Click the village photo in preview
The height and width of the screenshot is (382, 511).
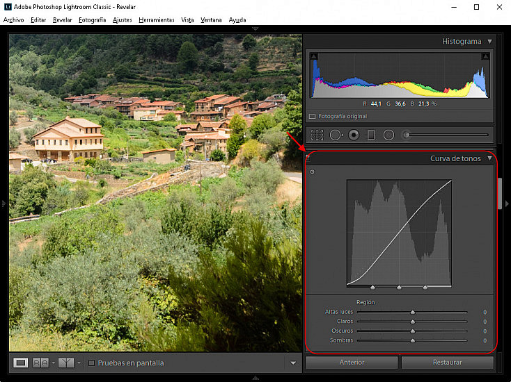tap(155, 192)
